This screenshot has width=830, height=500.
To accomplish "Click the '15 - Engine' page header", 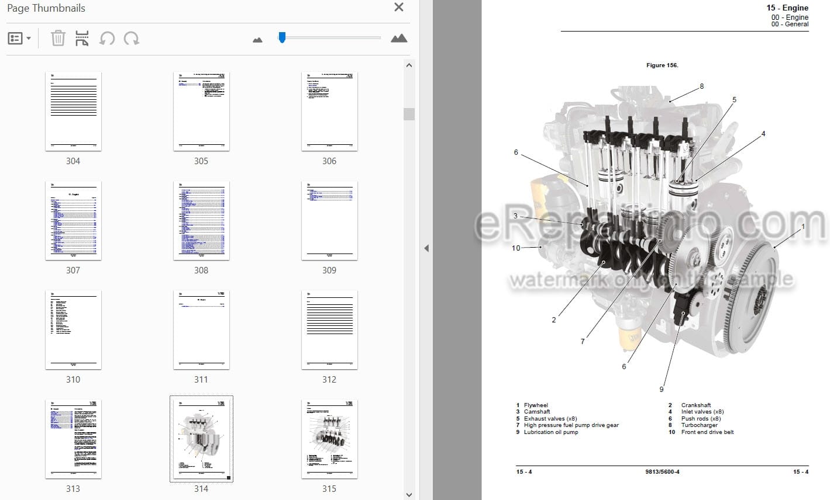I will pyautogui.click(x=787, y=8).
